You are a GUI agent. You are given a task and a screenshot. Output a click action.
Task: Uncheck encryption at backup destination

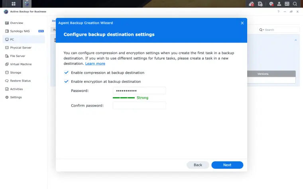[x=67, y=82]
